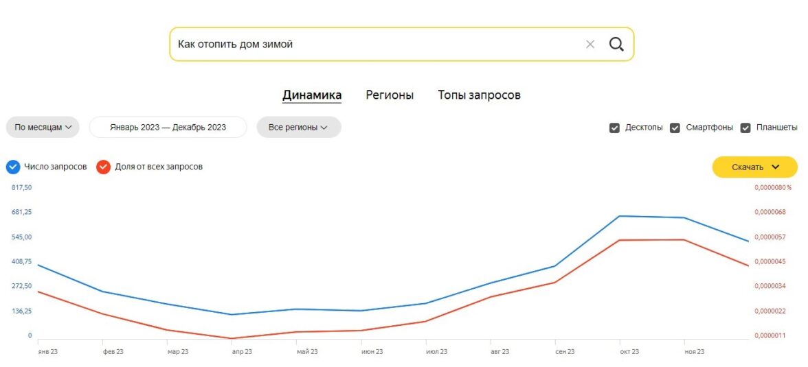
Task: Click the search field with Как отопить дом зимой
Action: point(371,45)
